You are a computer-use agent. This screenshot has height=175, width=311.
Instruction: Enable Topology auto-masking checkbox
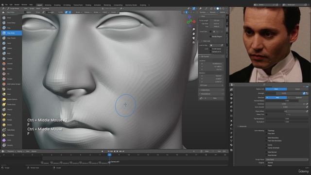pyautogui.click(x=266, y=131)
